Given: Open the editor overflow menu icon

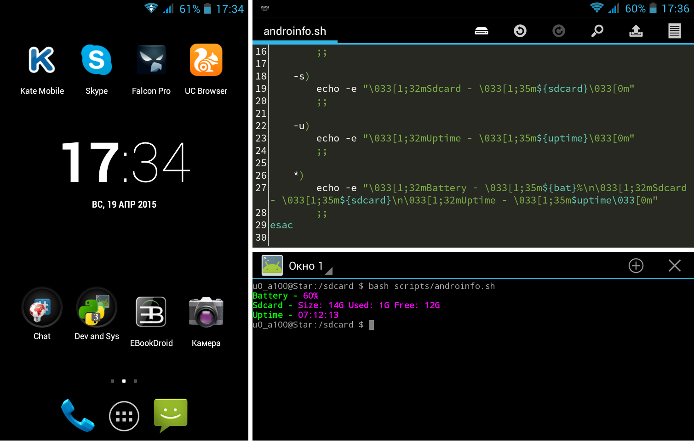Looking at the screenshot, I should [x=675, y=31].
